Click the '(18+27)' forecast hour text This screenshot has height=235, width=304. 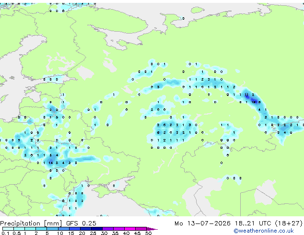click(x=289, y=223)
